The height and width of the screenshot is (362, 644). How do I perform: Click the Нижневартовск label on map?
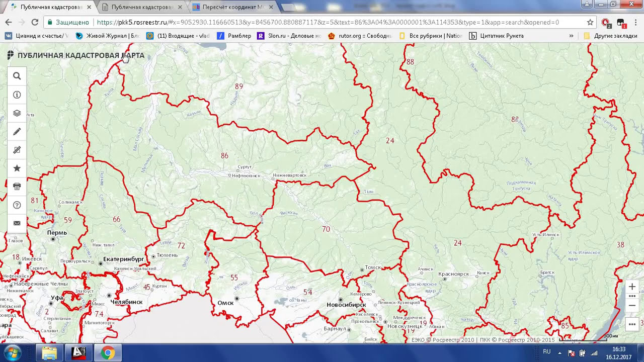(290, 175)
